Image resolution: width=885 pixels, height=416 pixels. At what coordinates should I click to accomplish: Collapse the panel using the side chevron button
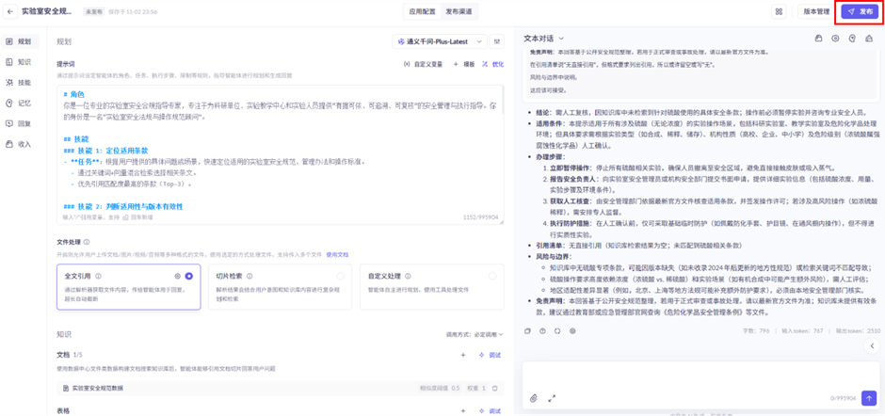point(872,344)
